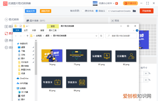This screenshot has width=158, height=101.
Task: Select the 82.png thumbnail
Action: [126, 56]
